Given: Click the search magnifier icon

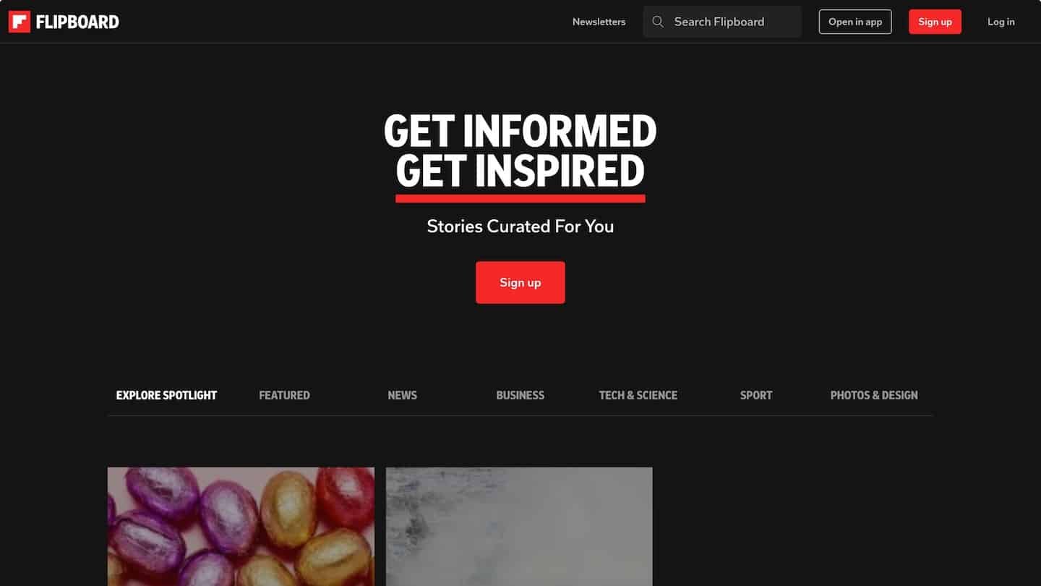Looking at the screenshot, I should (x=658, y=22).
